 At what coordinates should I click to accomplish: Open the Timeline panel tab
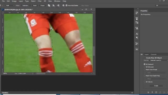[5, 93]
